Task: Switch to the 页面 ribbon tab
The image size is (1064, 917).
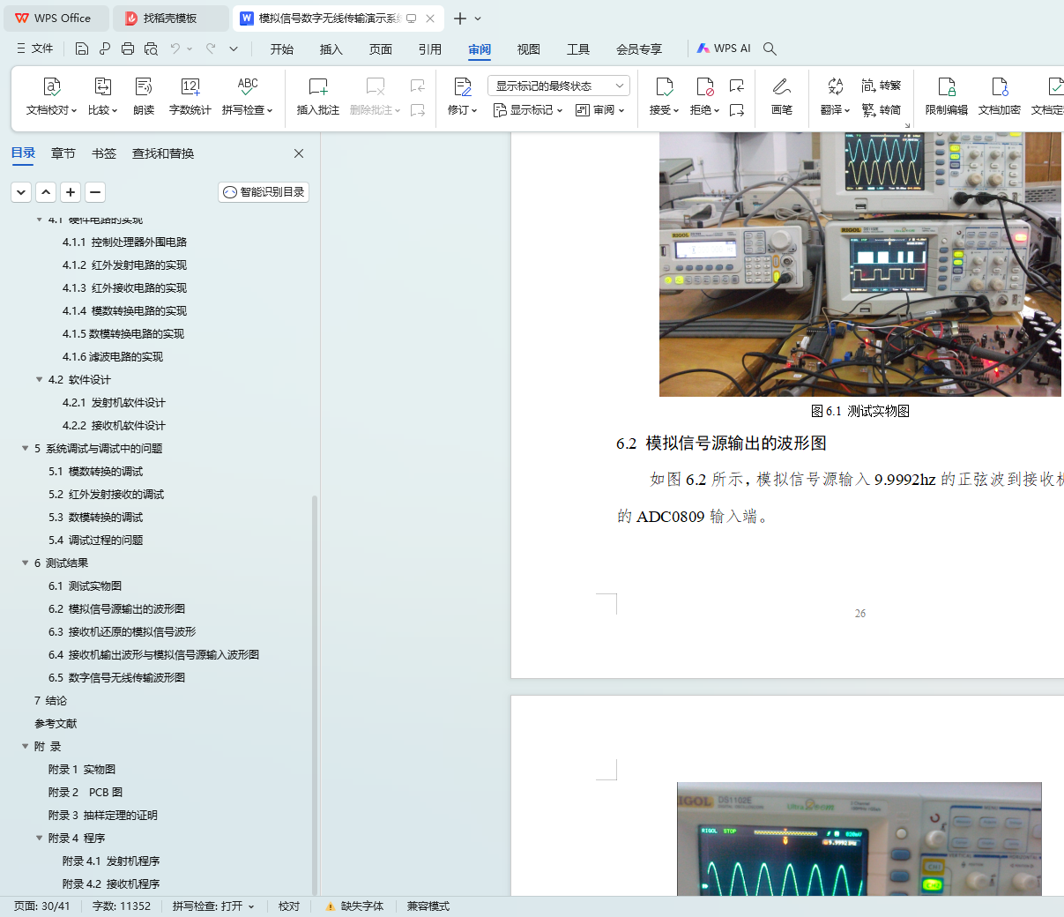Action: [x=381, y=48]
